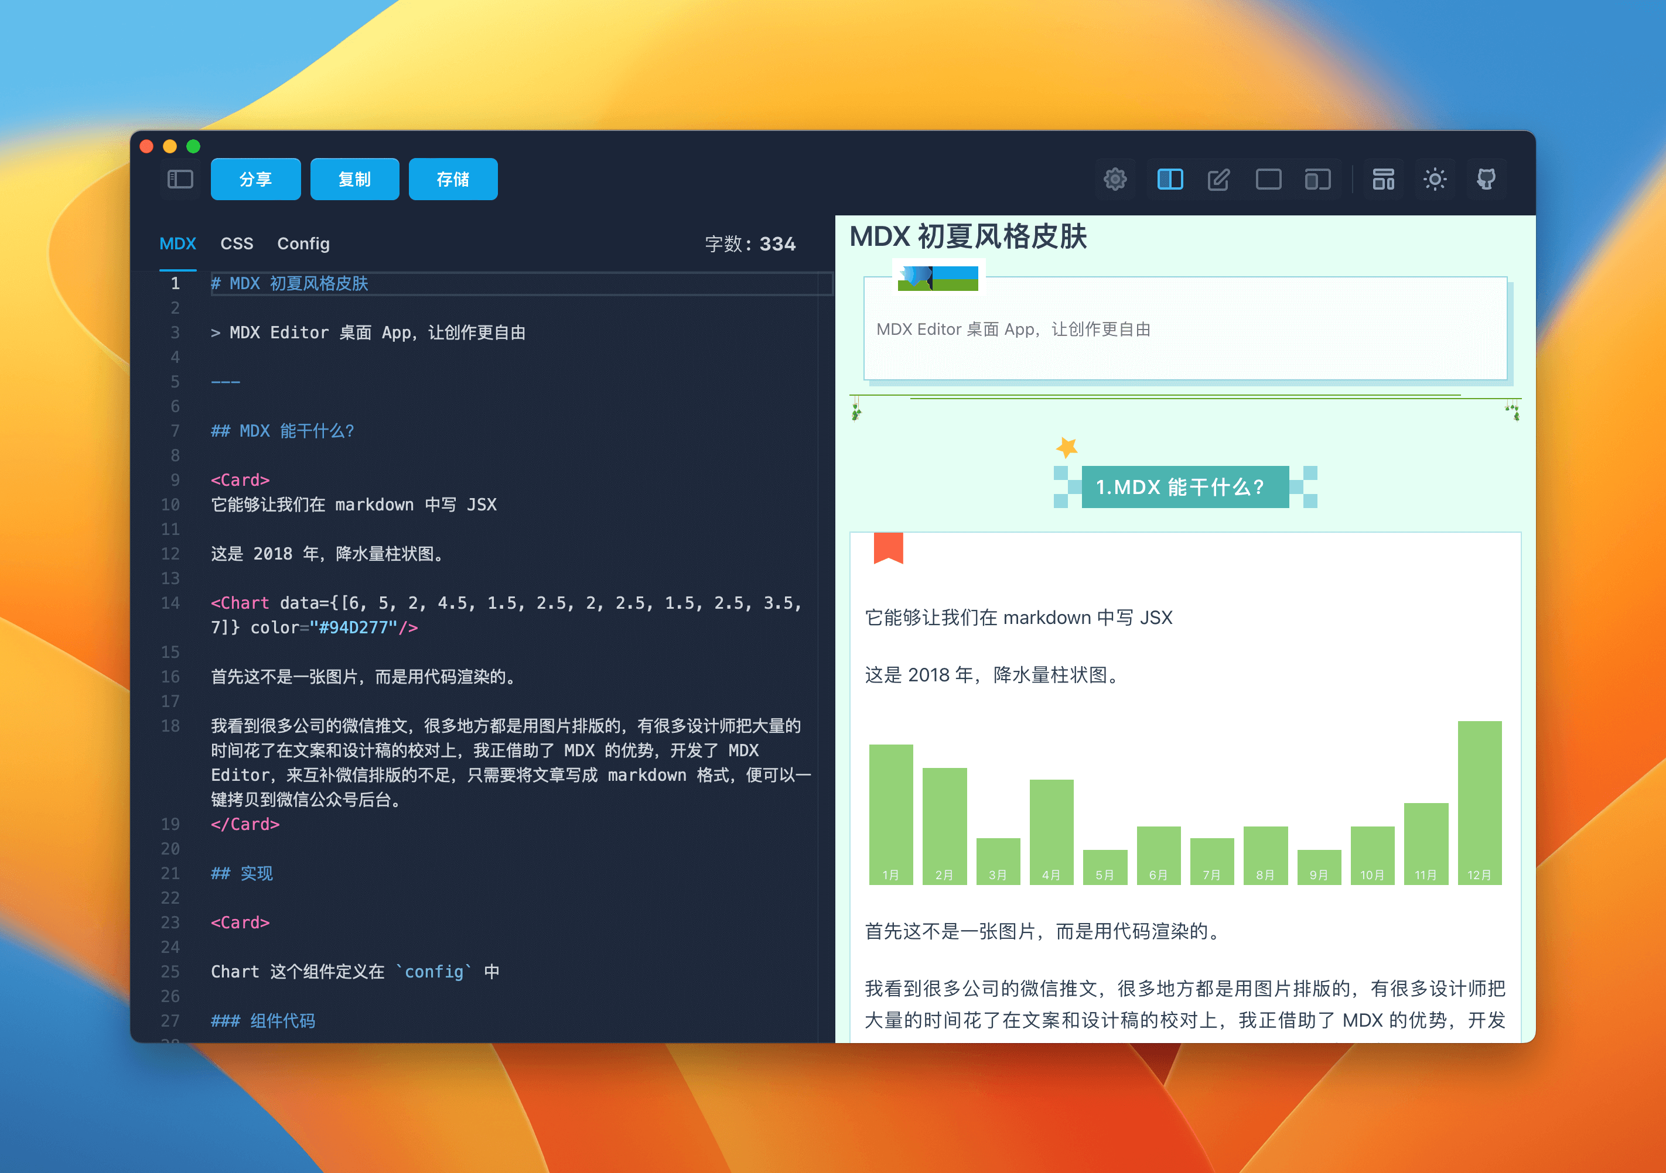The width and height of the screenshot is (1666, 1173).
Task: Click the color value "#94D277" in code
Action: click(x=353, y=628)
